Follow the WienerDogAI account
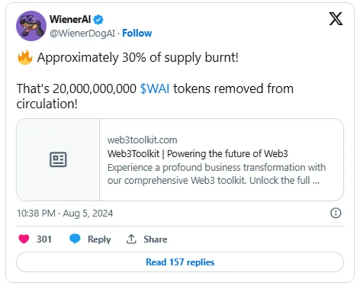Image resolution: width=360 pixels, height=289 pixels. [137, 33]
